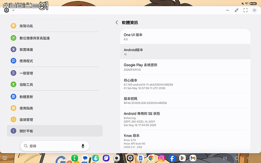Open Samsung Internet browser in taskbar
The width and height of the screenshot is (261, 163).
click(106, 158)
